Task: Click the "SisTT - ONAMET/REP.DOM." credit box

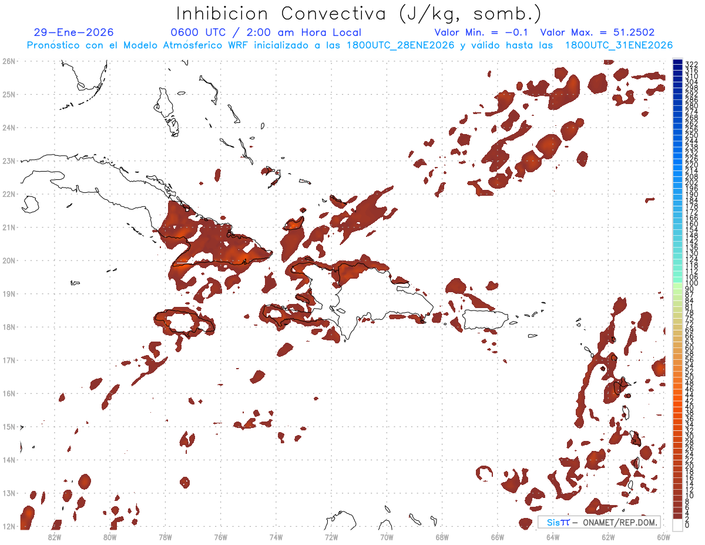Action: [x=599, y=522]
